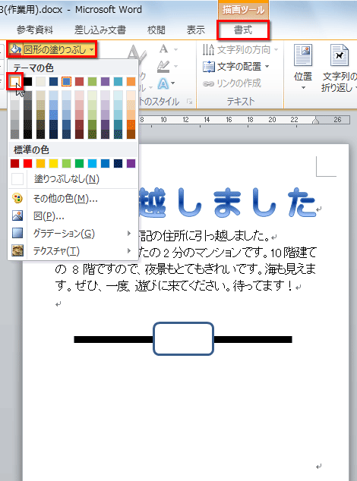This screenshot has height=481, width=357.
Task: Switch to the 参考資料 tab
Action: click(x=35, y=30)
